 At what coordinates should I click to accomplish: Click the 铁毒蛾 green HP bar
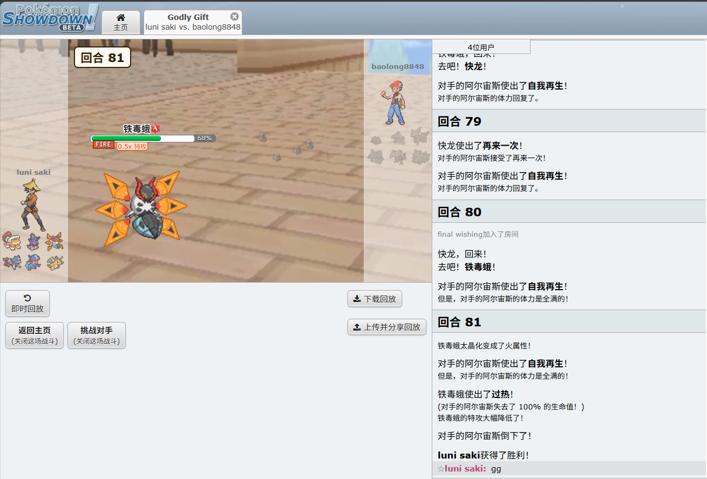coord(126,139)
